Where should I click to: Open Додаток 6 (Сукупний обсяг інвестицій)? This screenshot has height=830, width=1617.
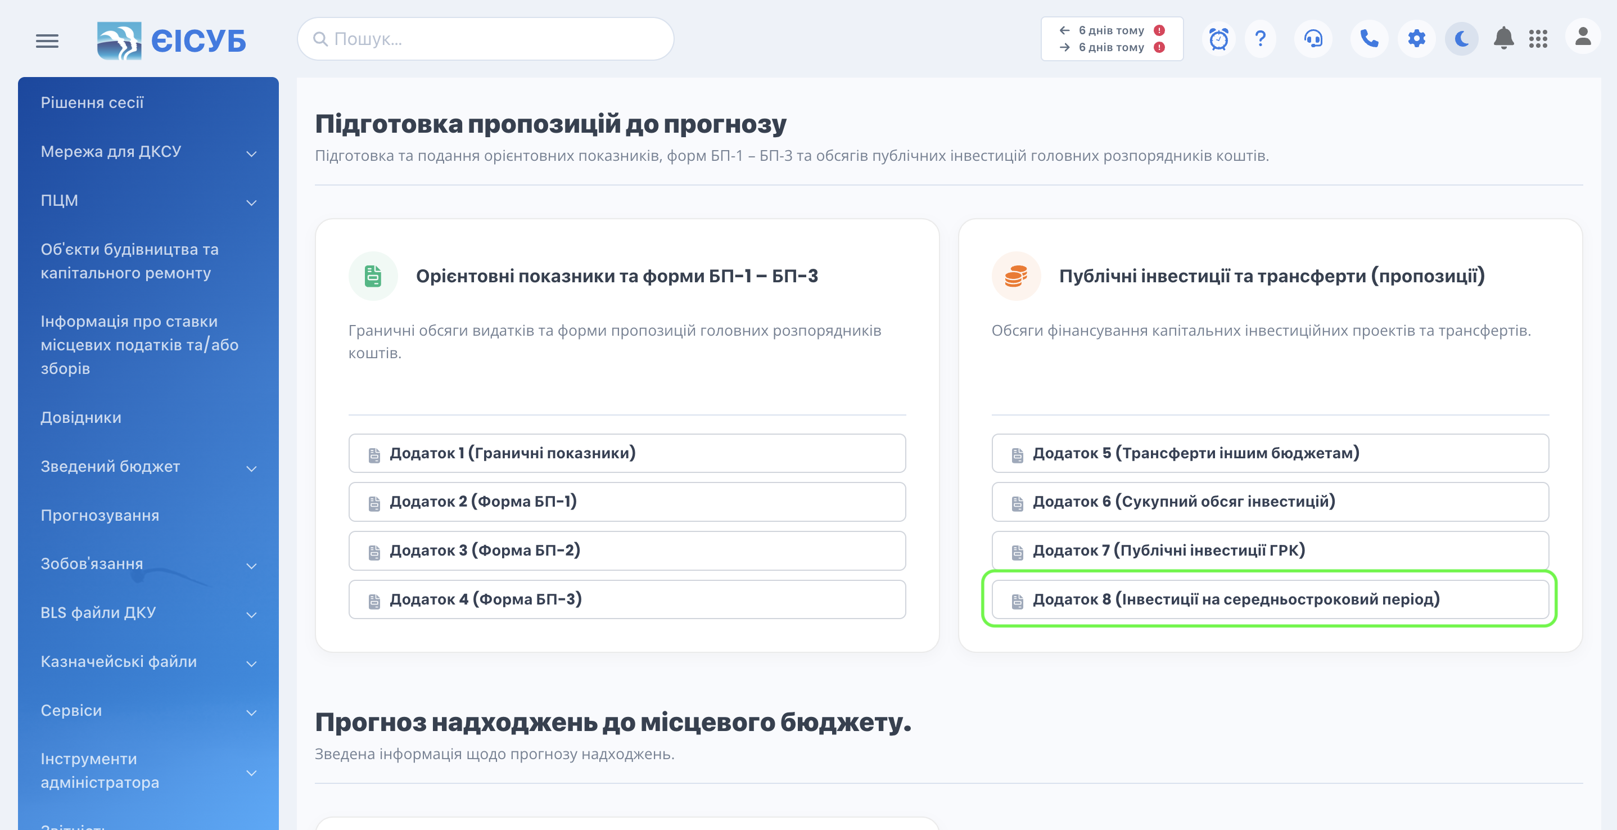click(1270, 502)
